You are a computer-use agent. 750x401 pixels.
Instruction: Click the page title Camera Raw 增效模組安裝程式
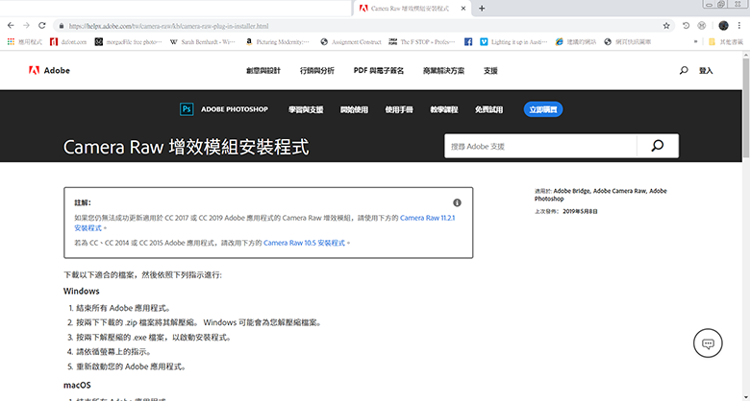[187, 147]
